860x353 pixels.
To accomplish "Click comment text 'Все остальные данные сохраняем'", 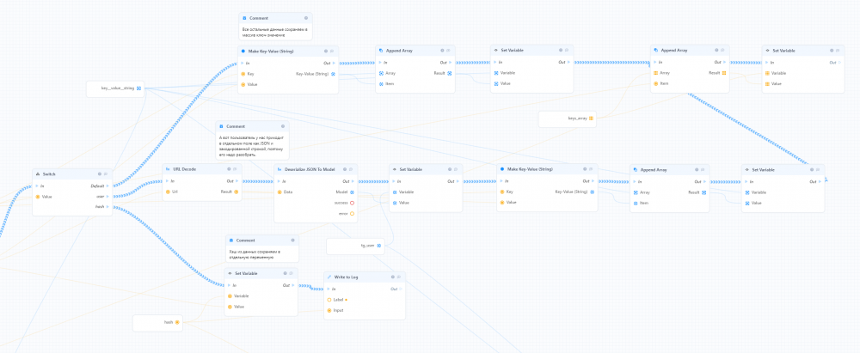I will [x=275, y=32].
